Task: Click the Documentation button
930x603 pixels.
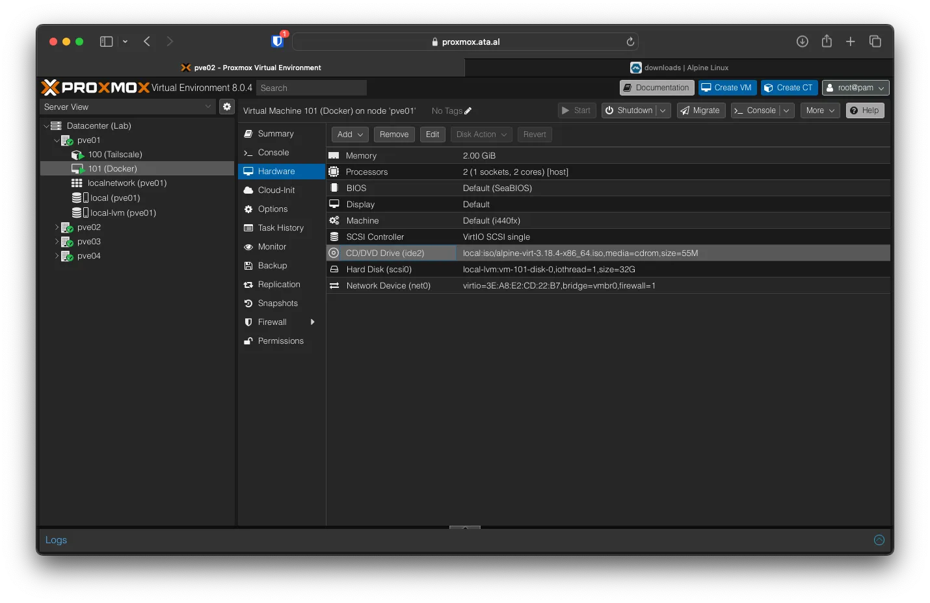Action: (x=656, y=88)
